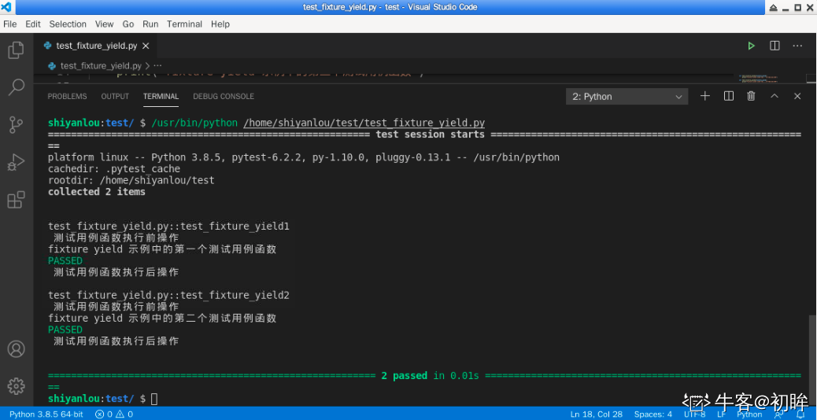The height and width of the screenshot is (420, 817).
Task: Open the Manage gear icon
Action: click(x=17, y=386)
